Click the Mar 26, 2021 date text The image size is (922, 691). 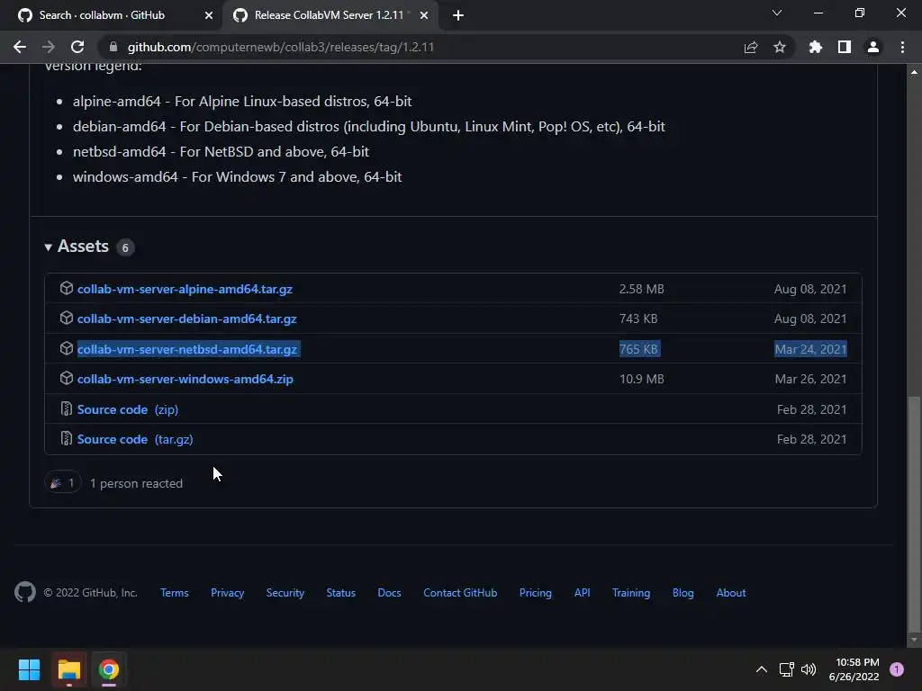(x=811, y=379)
